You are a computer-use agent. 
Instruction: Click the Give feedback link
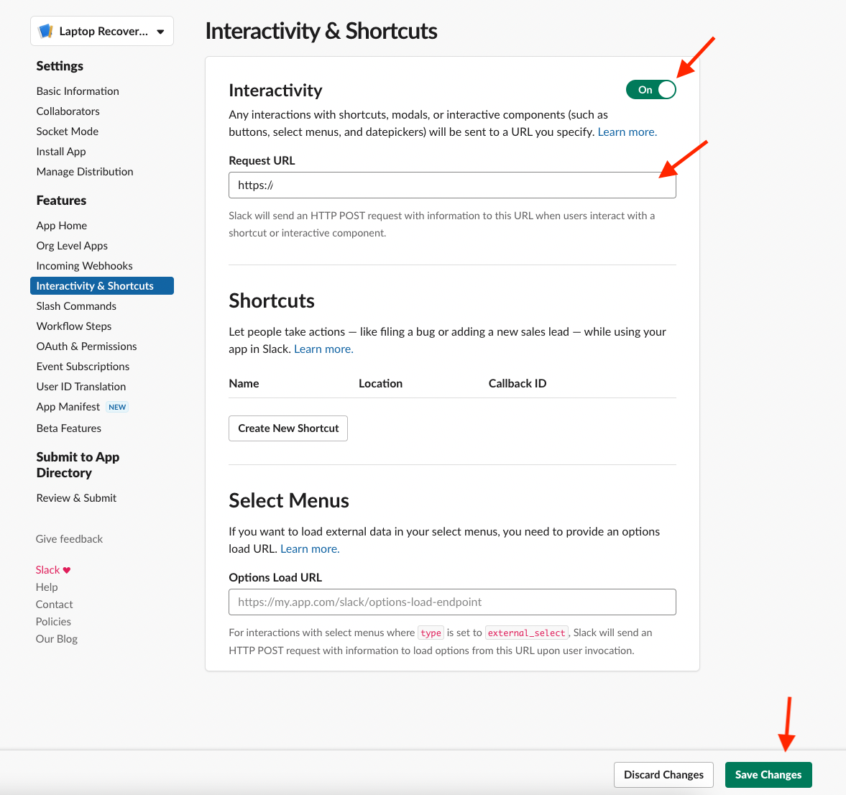point(68,538)
